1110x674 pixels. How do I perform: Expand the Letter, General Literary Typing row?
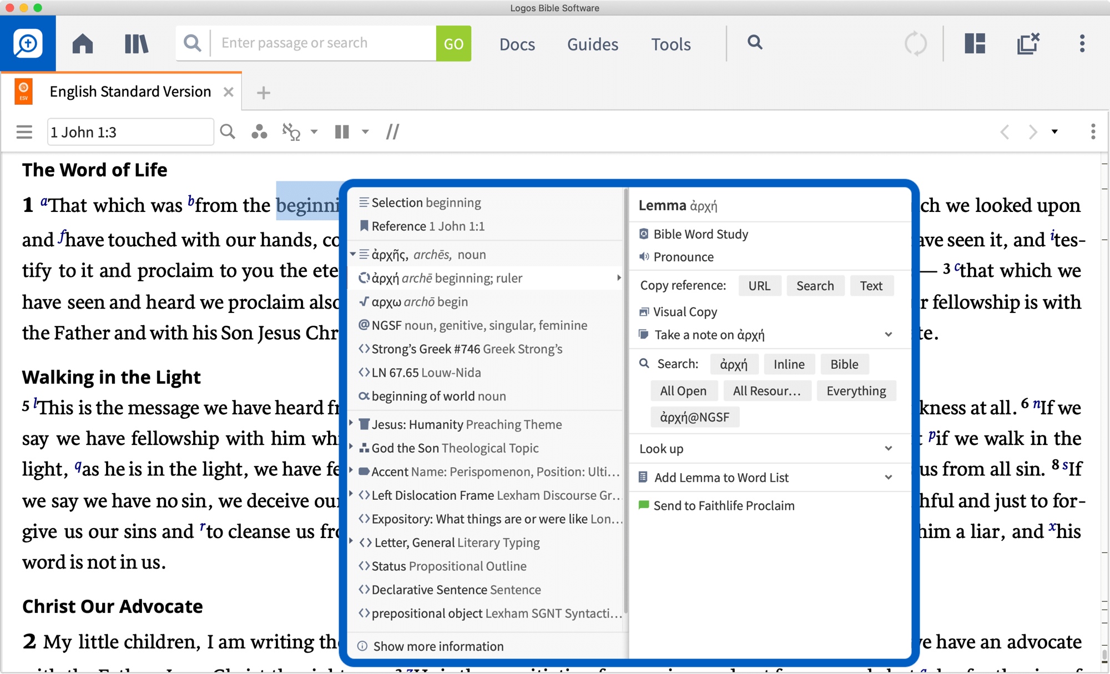click(x=351, y=541)
